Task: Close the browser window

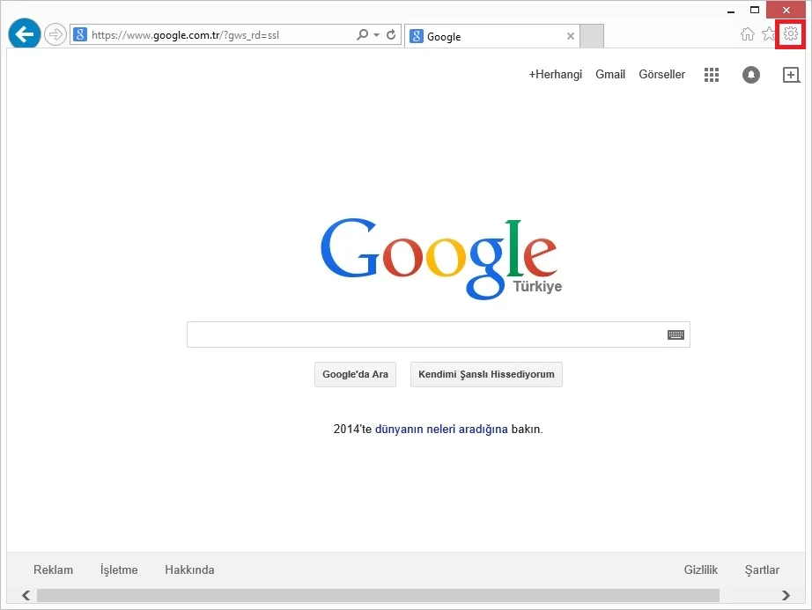Action: coord(786,10)
